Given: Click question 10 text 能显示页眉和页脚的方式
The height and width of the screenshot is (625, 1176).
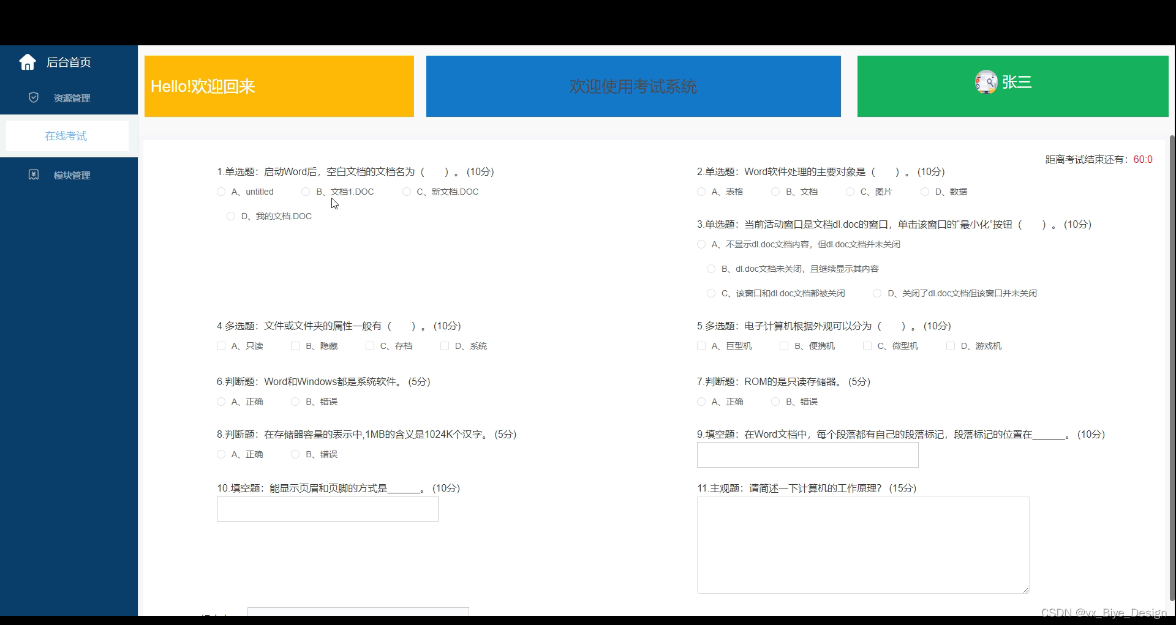Looking at the screenshot, I should click(x=338, y=488).
